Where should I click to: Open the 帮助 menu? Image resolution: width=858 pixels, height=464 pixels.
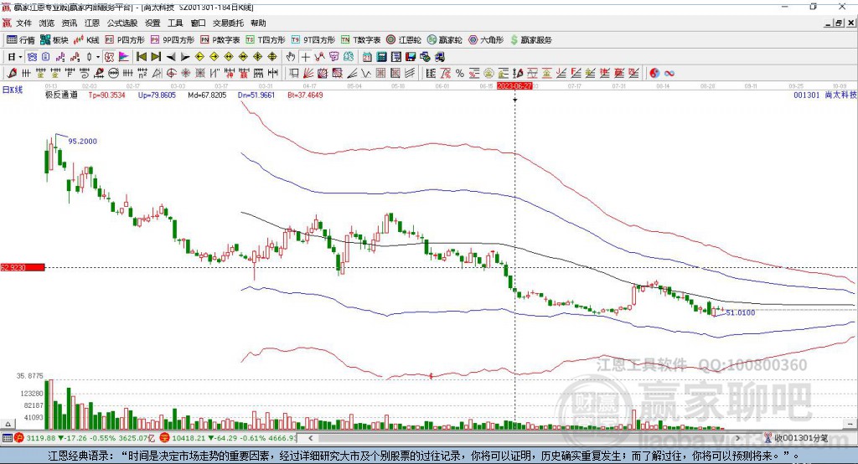coord(258,23)
